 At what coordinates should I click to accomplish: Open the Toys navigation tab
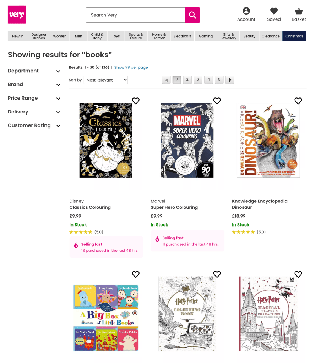[x=116, y=36]
